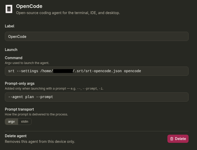Click the Command heading
This screenshot has height=150, width=197.
[x=14, y=58]
